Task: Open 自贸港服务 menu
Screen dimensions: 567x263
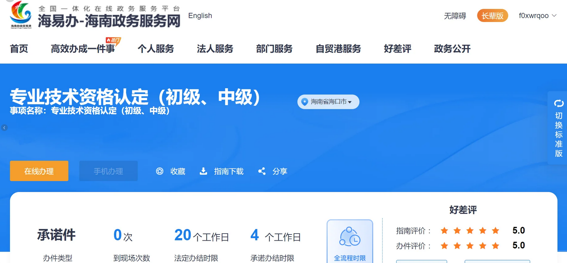Action: coord(338,49)
